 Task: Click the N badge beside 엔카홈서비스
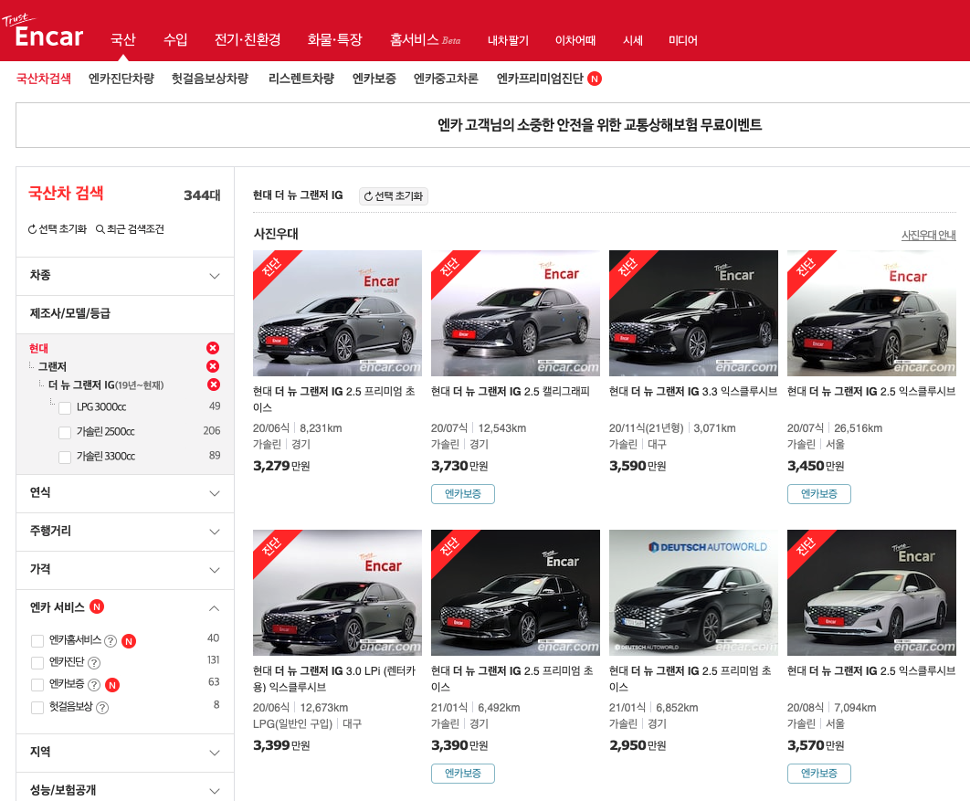(129, 641)
